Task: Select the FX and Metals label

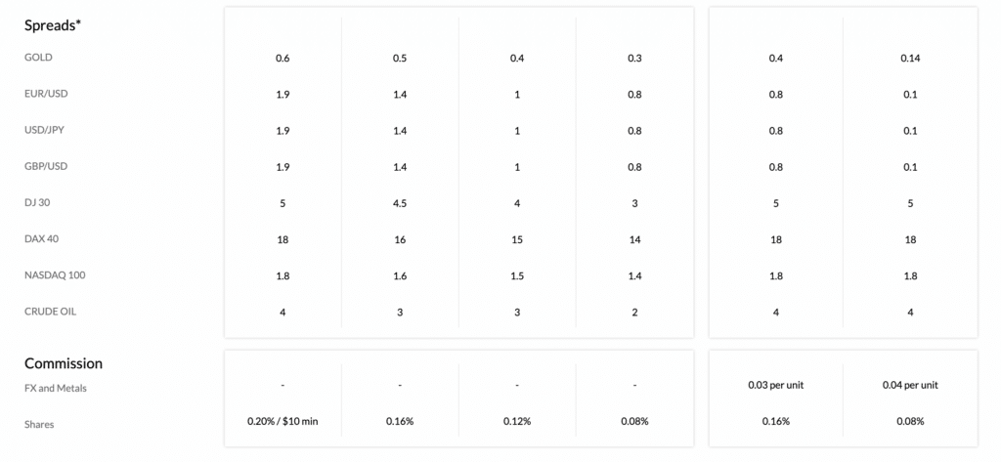Action: tap(56, 388)
